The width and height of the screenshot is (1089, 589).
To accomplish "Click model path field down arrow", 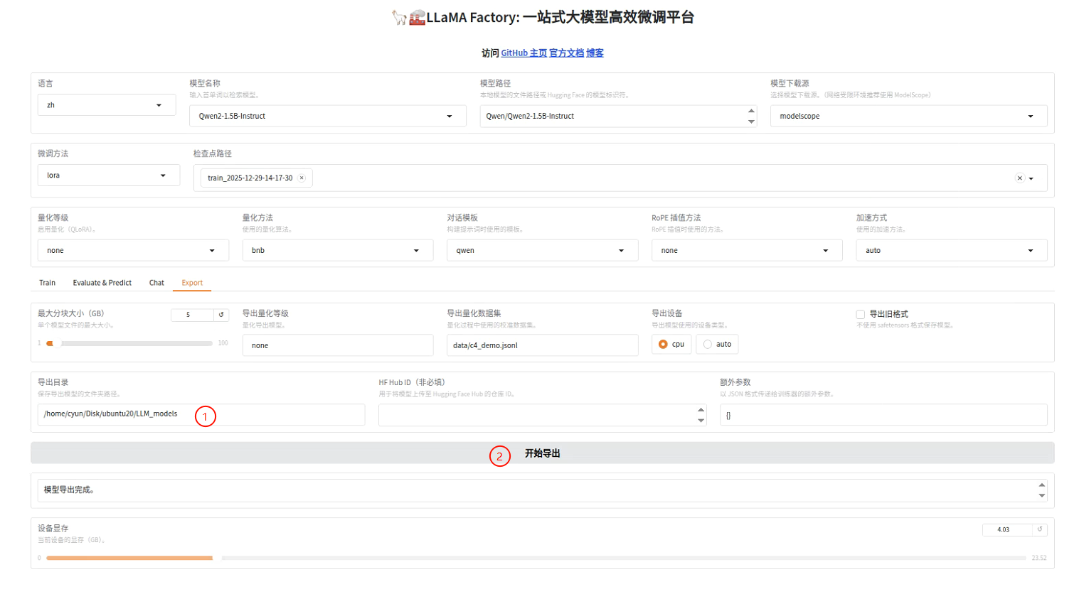I will click(x=751, y=121).
